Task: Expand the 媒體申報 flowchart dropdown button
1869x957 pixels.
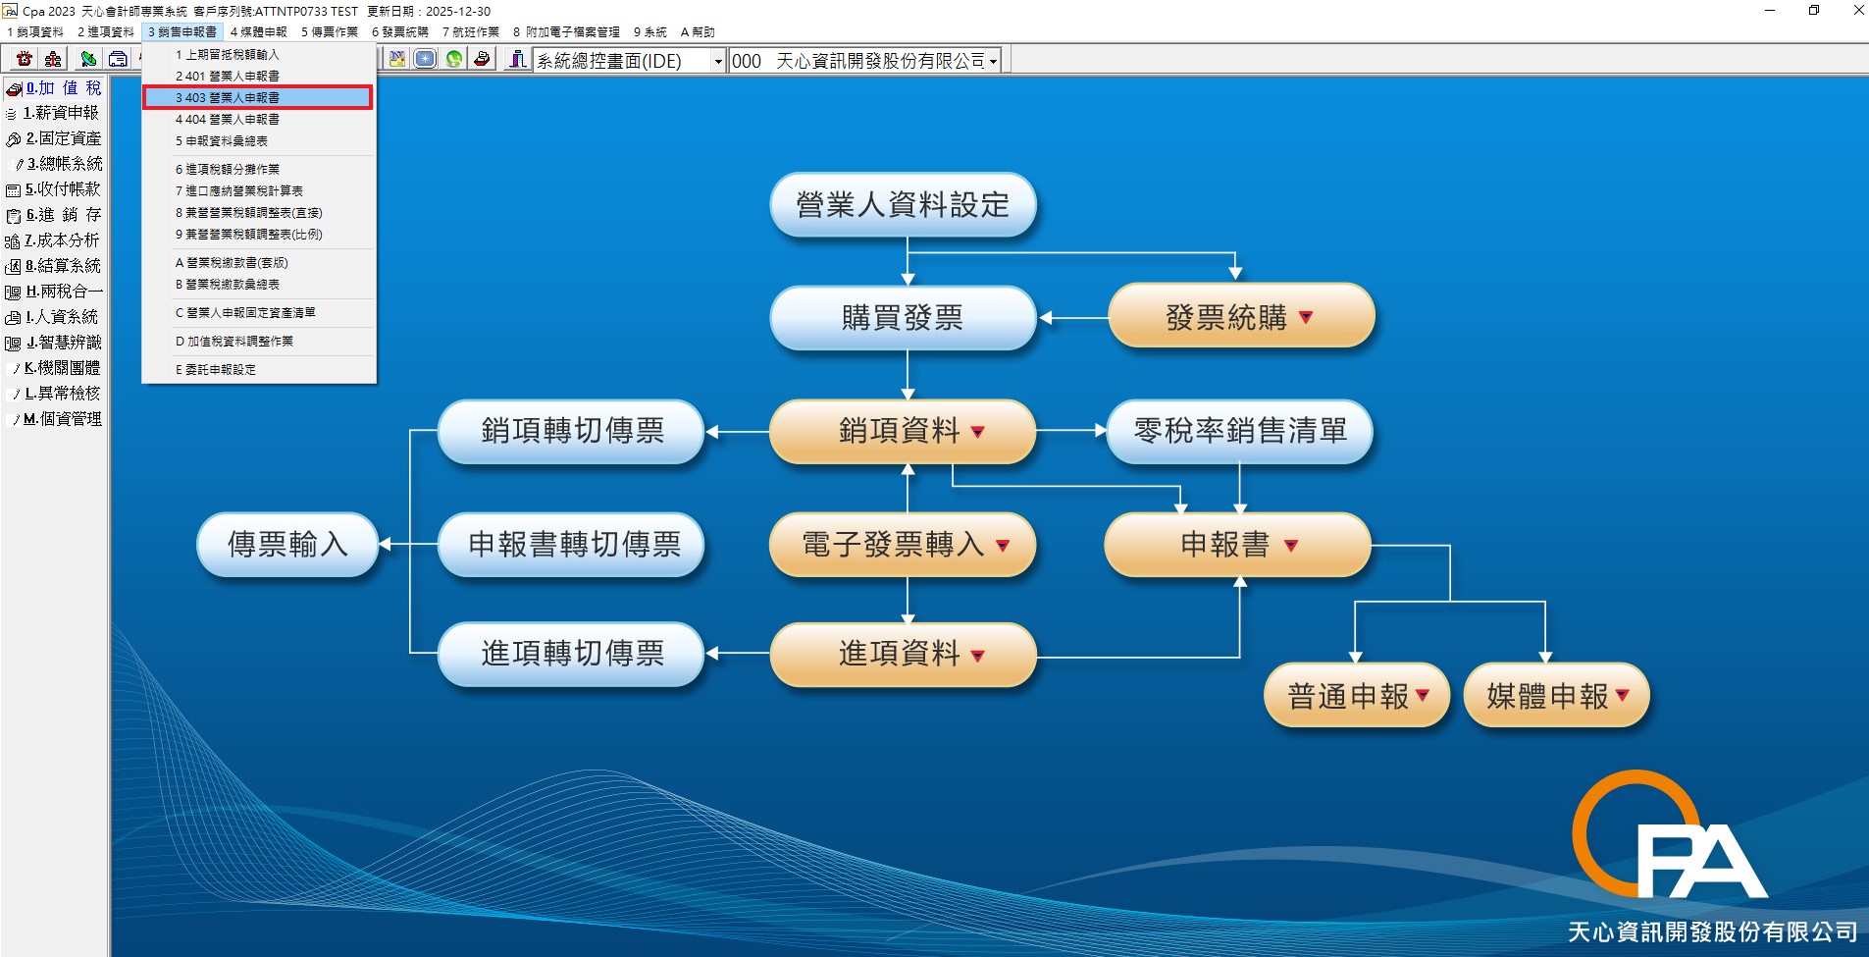Action: pyautogui.click(x=1622, y=696)
